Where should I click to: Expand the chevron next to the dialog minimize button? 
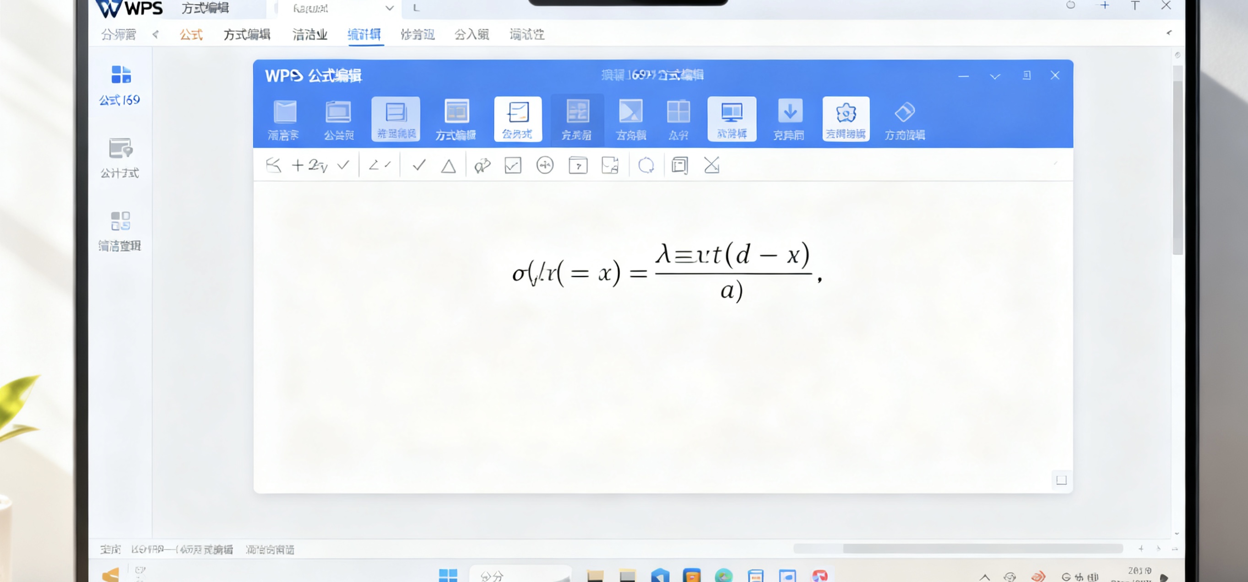(995, 76)
